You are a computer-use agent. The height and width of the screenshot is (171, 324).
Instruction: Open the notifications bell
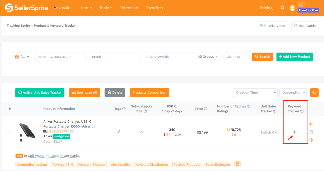(x=282, y=8)
